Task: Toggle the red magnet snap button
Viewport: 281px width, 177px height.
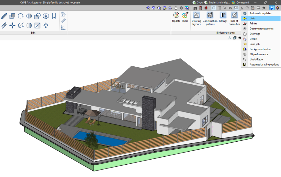Action: click(x=206, y=8)
